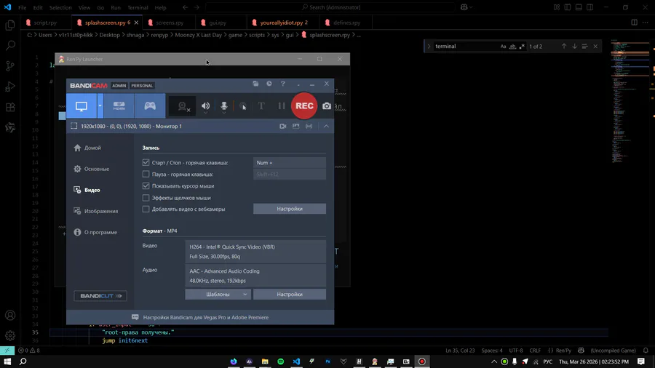
Task: Click the terminal find input field
Action: (x=466, y=47)
